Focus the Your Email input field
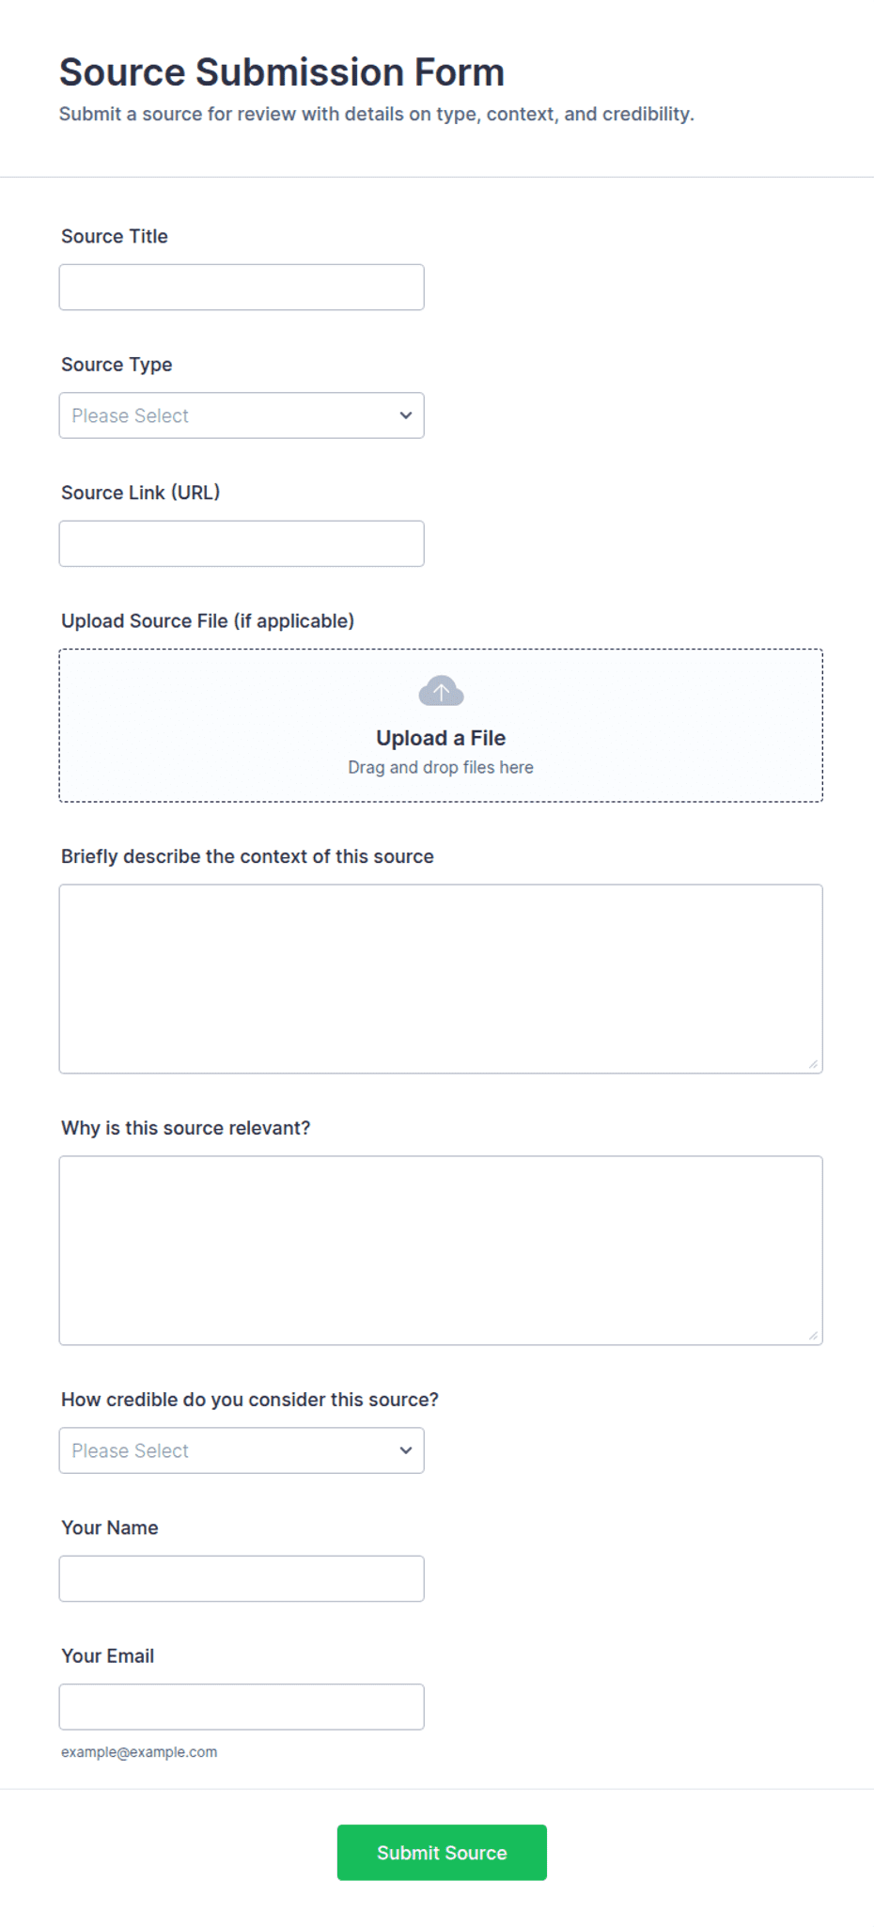Image resolution: width=874 pixels, height=1927 pixels. (x=242, y=1707)
